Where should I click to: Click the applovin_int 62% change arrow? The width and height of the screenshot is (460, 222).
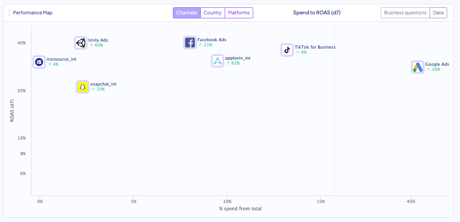click(229, 63)
